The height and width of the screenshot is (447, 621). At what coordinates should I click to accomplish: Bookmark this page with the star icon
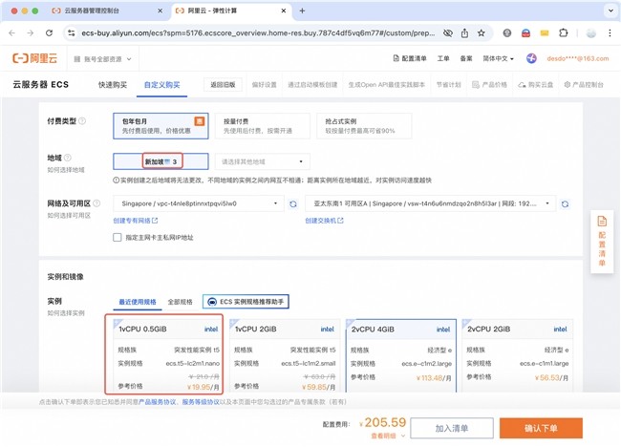coord(481,32)
